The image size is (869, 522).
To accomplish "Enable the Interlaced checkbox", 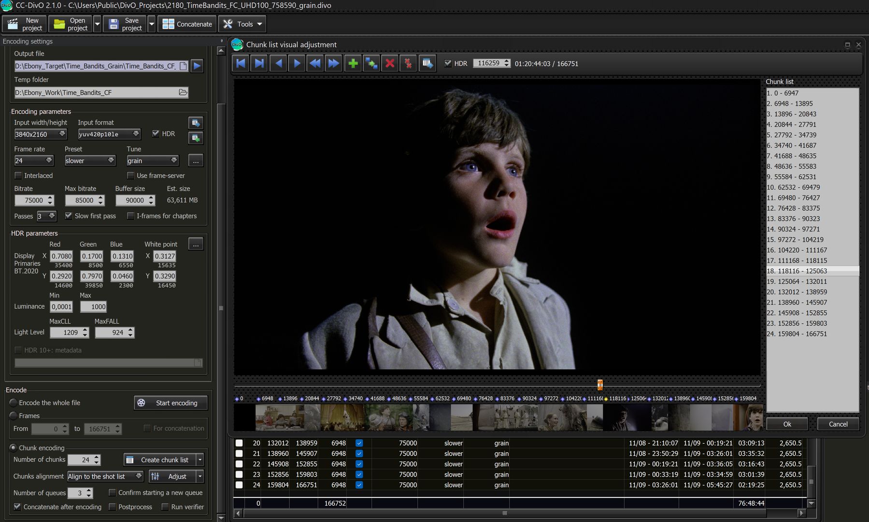I will pos(18,175).
